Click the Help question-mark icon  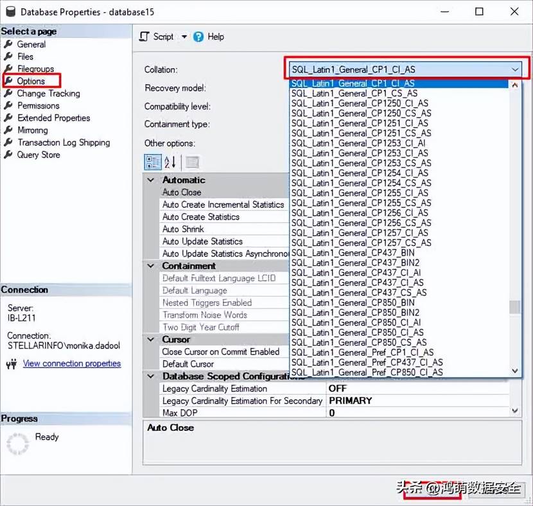click(198, 37)
